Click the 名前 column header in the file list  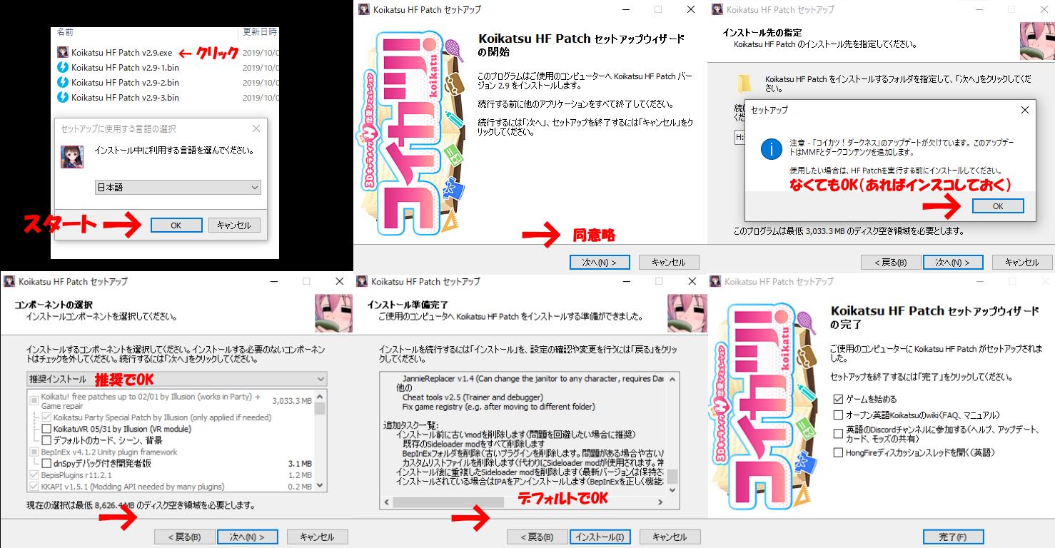64,32
